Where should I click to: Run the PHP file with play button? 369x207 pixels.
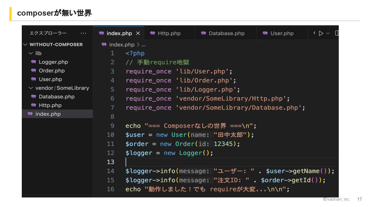pos(321,33)
